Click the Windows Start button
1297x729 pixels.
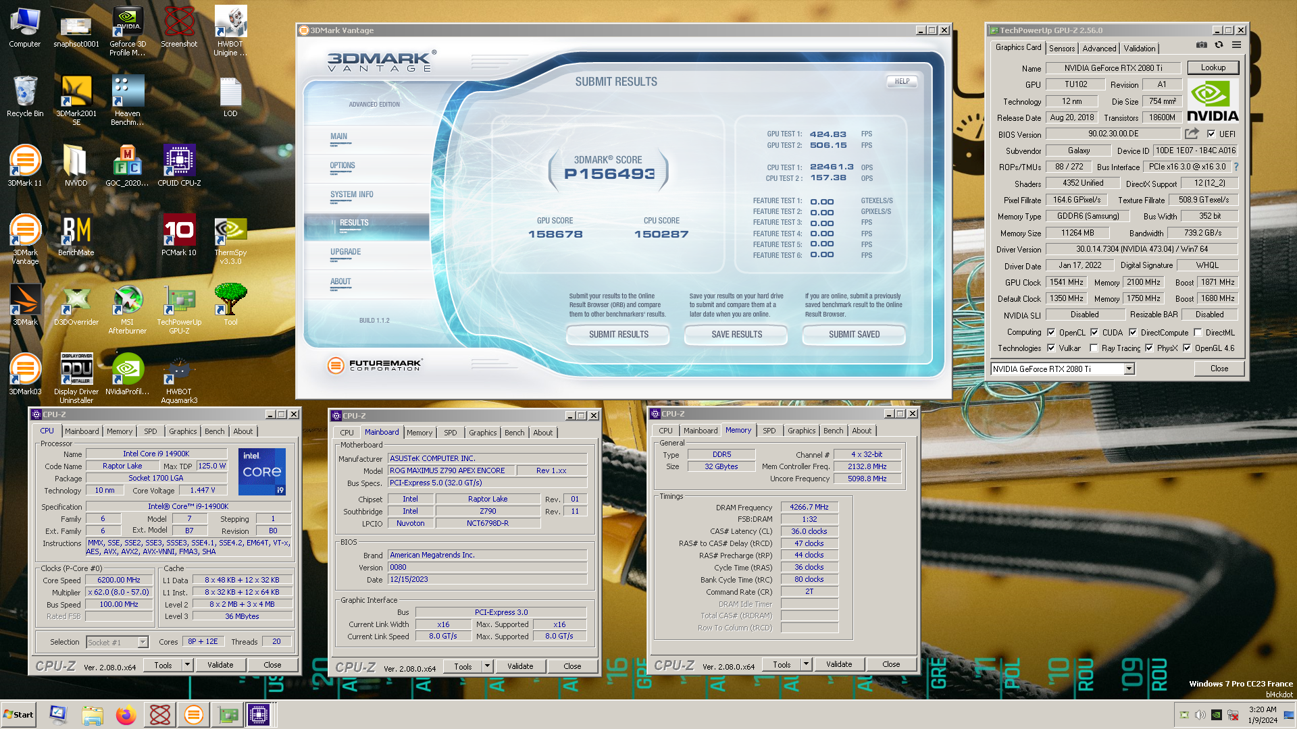point(18,715)
